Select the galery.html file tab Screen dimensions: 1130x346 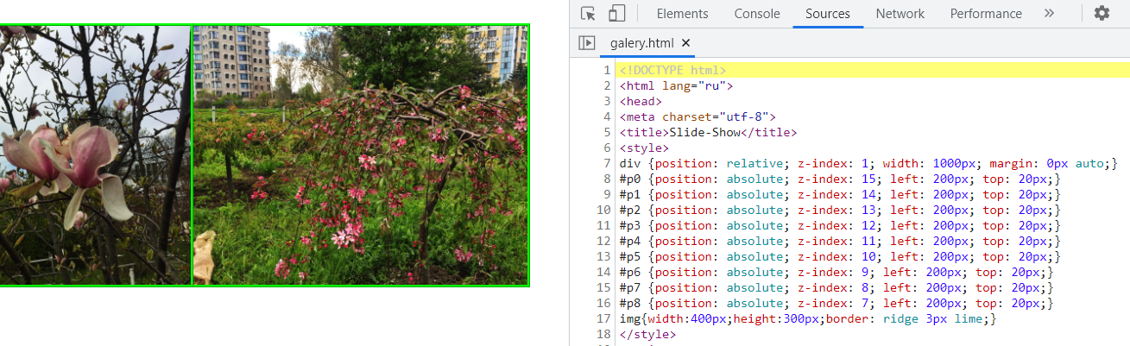point(641,43)
